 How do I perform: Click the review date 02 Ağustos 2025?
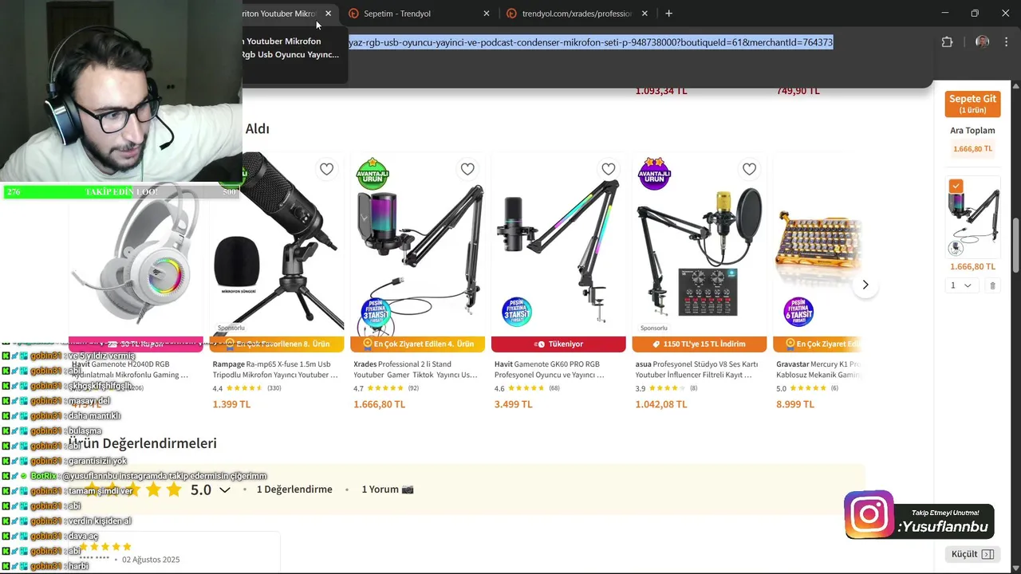tap(151, 560)
